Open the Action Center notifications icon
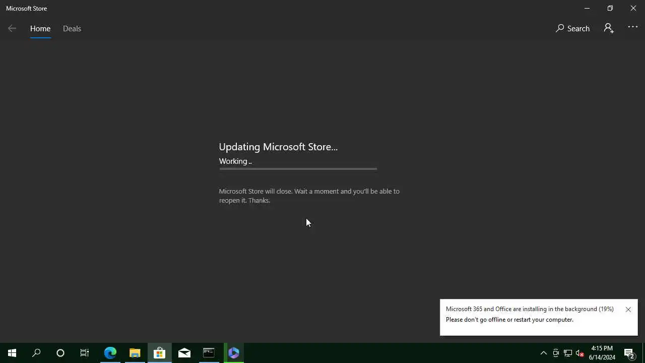Screen dimensions: 645x363 click(629, 353)
